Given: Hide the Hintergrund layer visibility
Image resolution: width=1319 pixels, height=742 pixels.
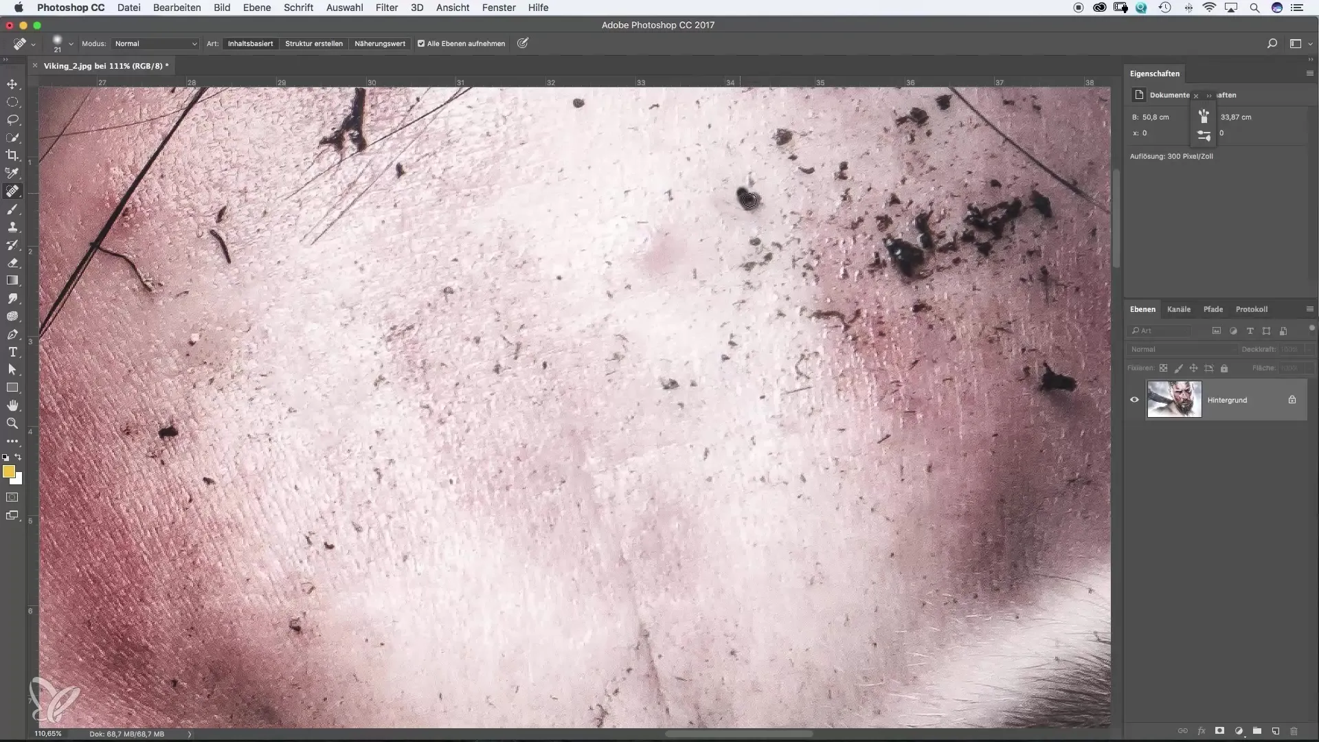Looking at the screenshot, I should [x=1134, y=400].
